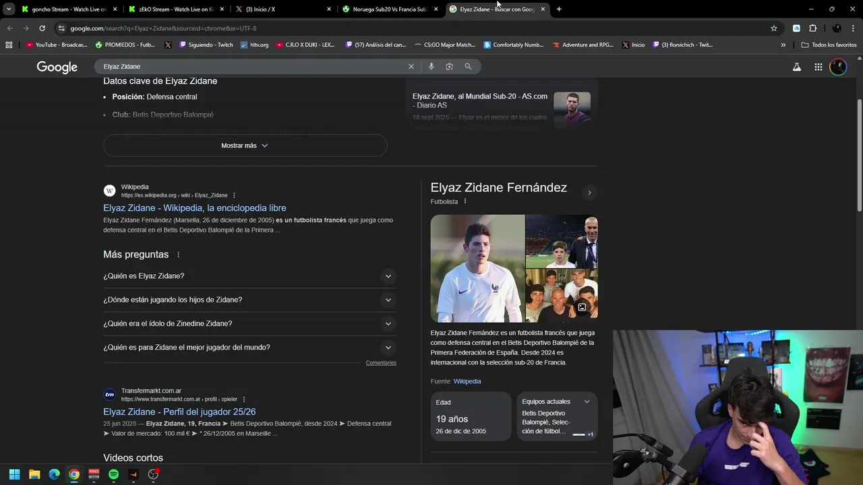This screenshot has width=863, height=485.
Task: Open the Edad 19 años card
Action: tap(471, 416)
